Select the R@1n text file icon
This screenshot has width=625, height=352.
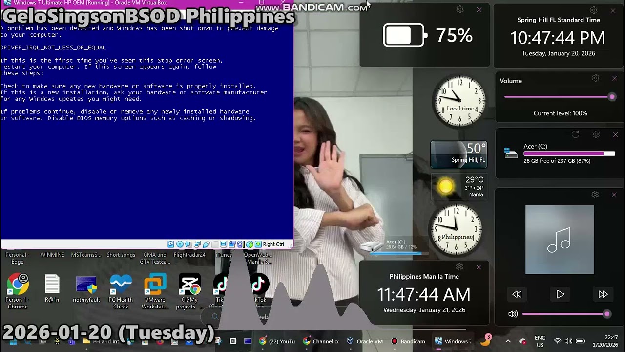click(x=52, y=289)
